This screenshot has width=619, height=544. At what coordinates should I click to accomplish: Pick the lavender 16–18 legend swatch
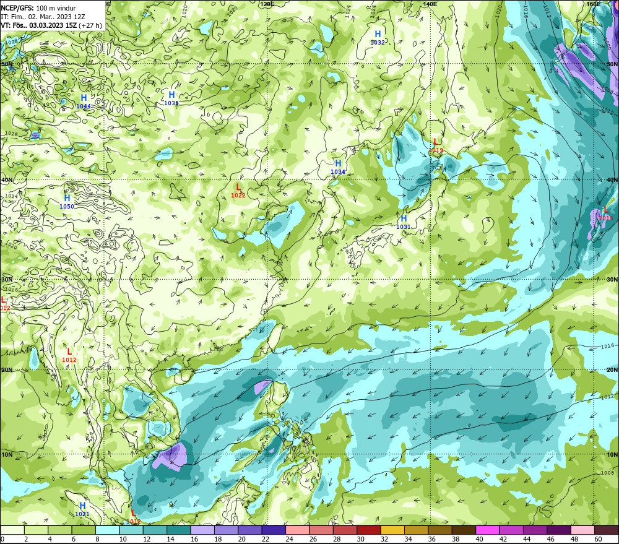[202, 530]
